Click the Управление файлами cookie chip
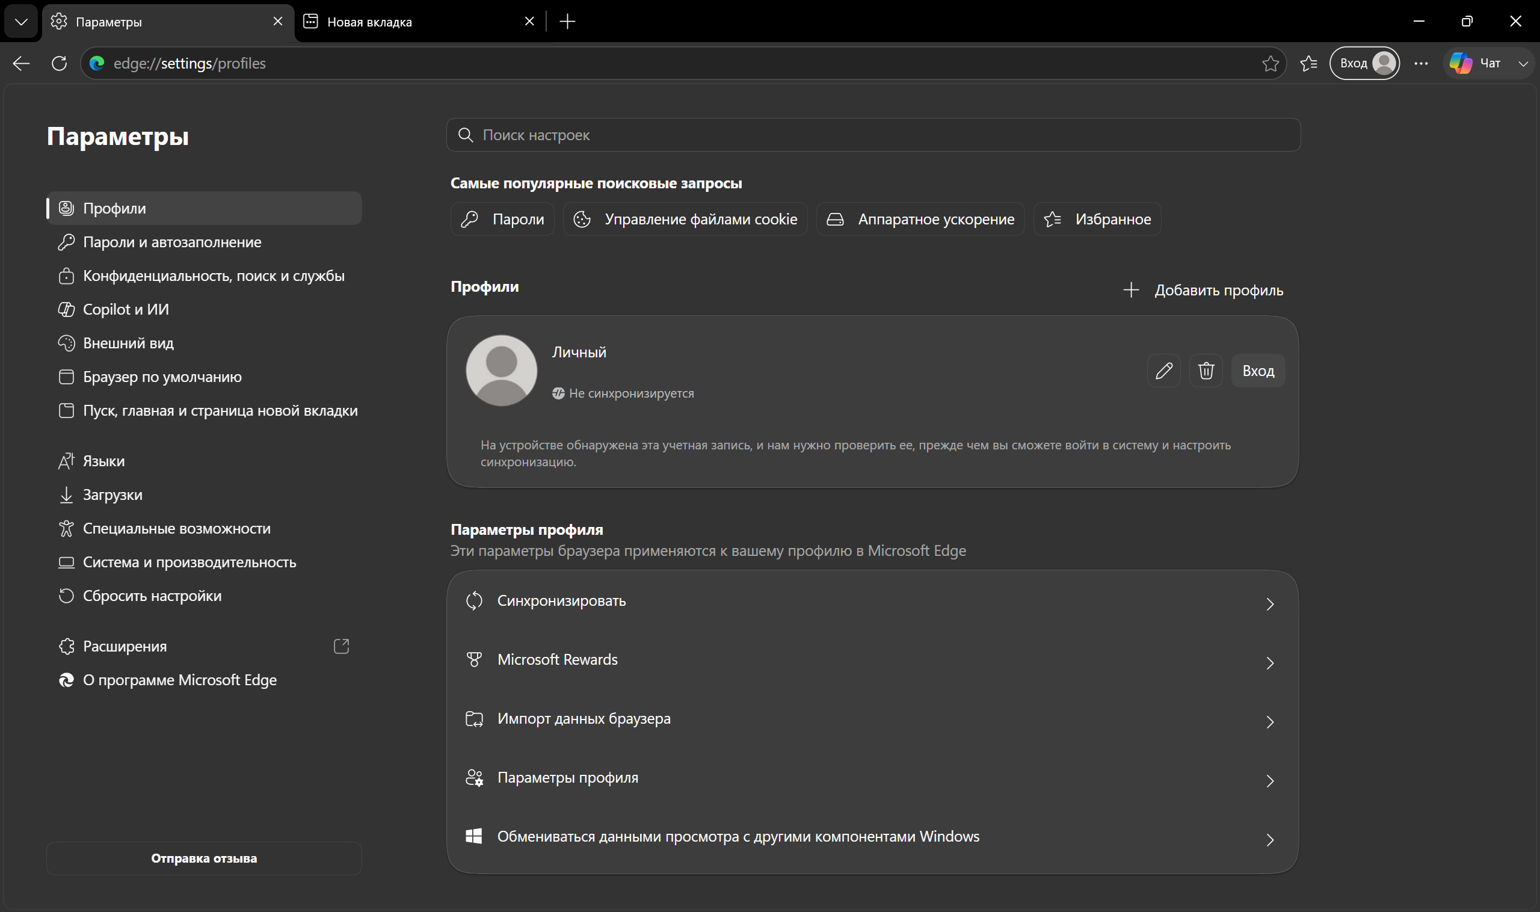Viewport: 1540px width, 912px height. coord(685,220)
